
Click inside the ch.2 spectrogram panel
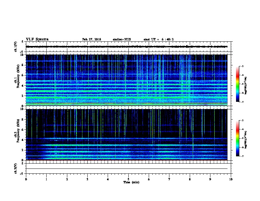[126, 135]
